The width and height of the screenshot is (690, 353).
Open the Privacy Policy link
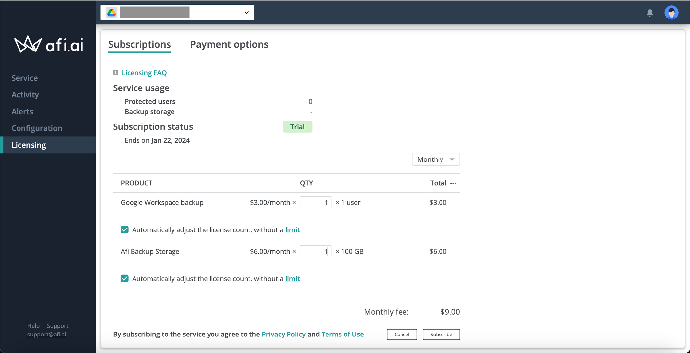tap(284, 334)
